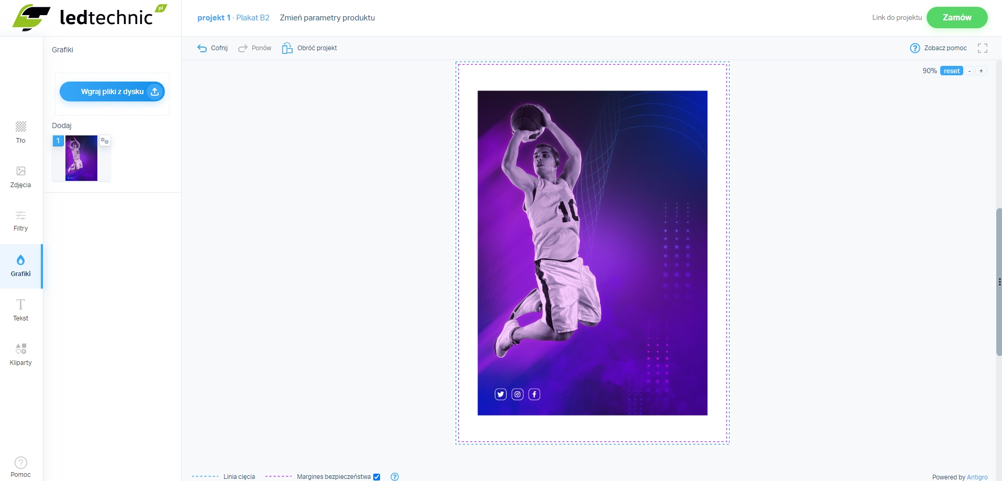Click the projekt 1 · Plakat B2 title

pyautogui.click(x=233, y=18)
